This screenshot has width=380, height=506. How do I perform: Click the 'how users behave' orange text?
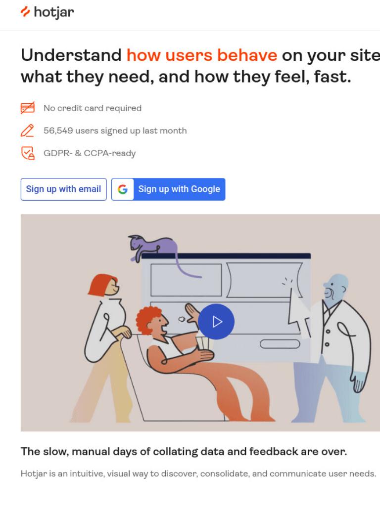pos(202,55)
